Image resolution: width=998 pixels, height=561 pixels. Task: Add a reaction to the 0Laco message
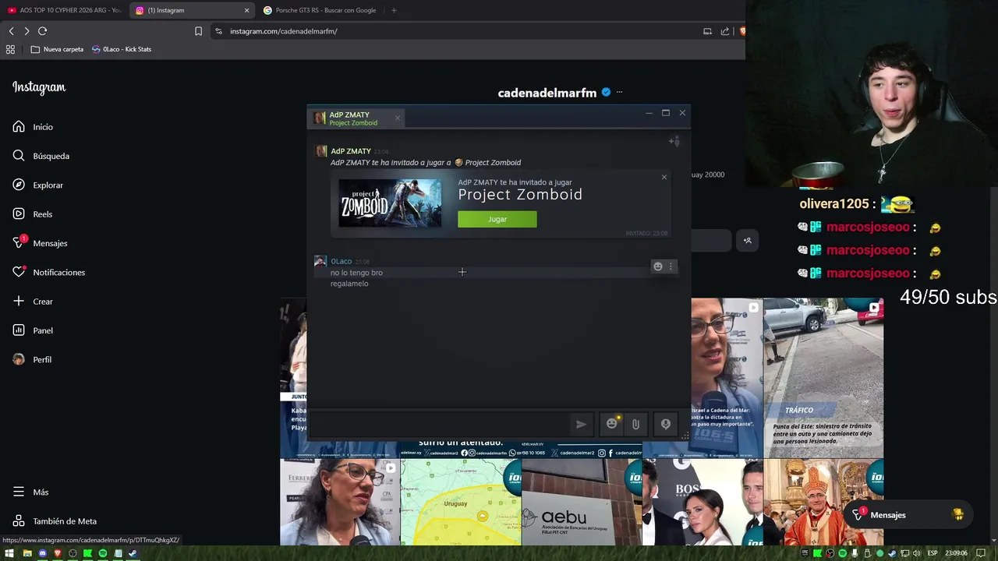(658, 266)
